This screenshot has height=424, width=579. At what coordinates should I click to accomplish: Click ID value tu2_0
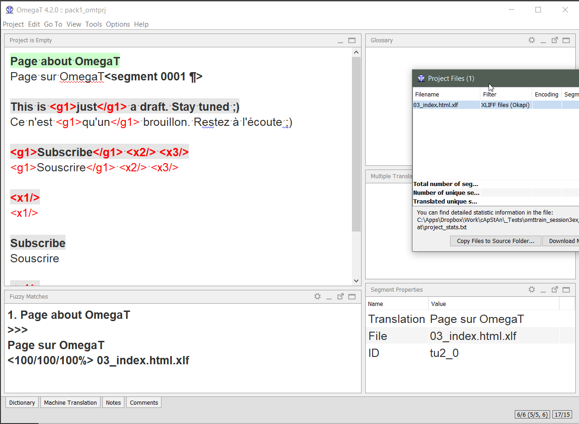tap(444, 353)
